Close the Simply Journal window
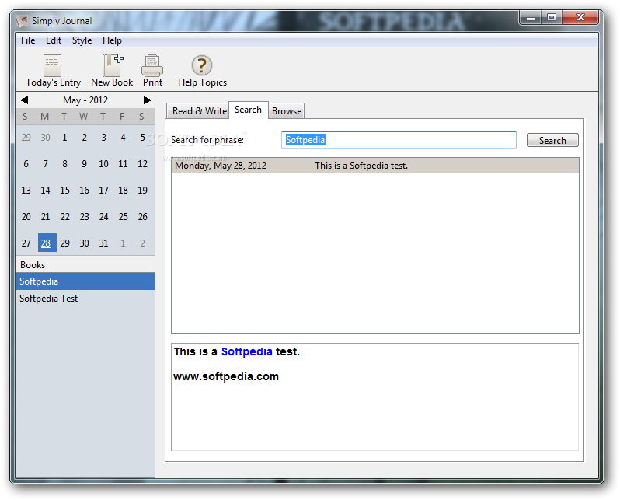 click(x=580, y=18)
